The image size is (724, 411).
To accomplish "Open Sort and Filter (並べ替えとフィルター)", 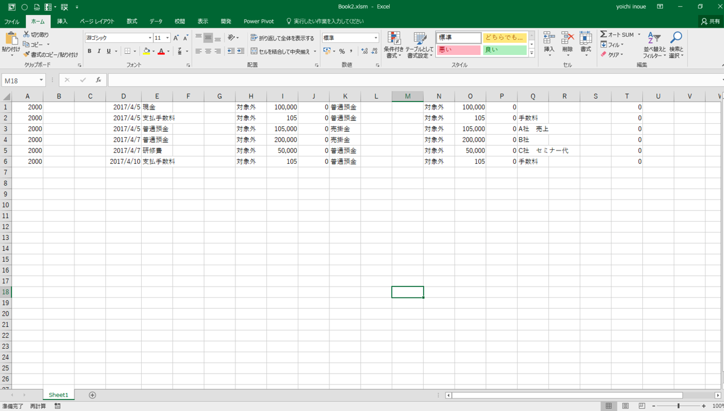I will [x=655, y=45].
